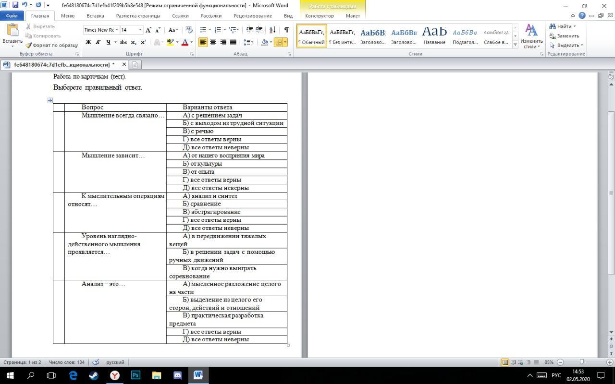Viewport: 615px width, 384px height.
Task: Apply superscript formatting
Action: point(143,42)
